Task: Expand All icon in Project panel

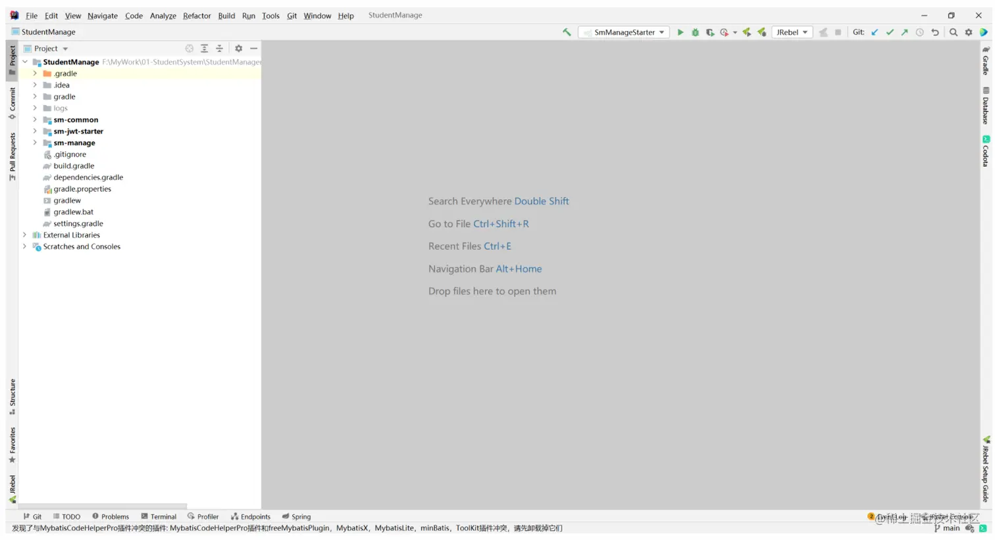Action: point(205,49)
